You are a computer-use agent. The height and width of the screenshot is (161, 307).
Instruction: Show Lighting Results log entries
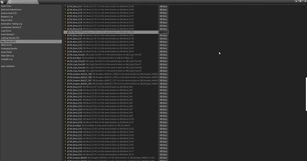(x=10, y=38)
